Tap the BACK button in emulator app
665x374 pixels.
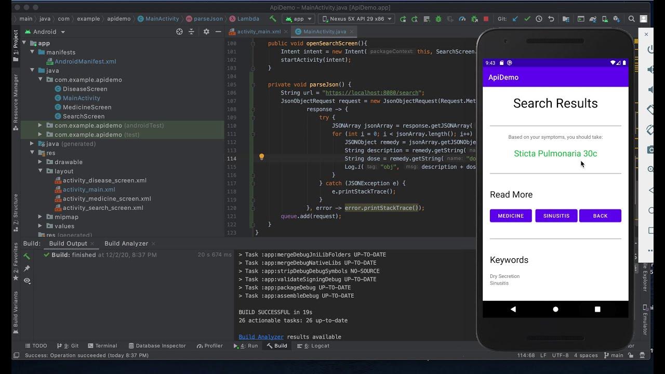click(600, 216)
